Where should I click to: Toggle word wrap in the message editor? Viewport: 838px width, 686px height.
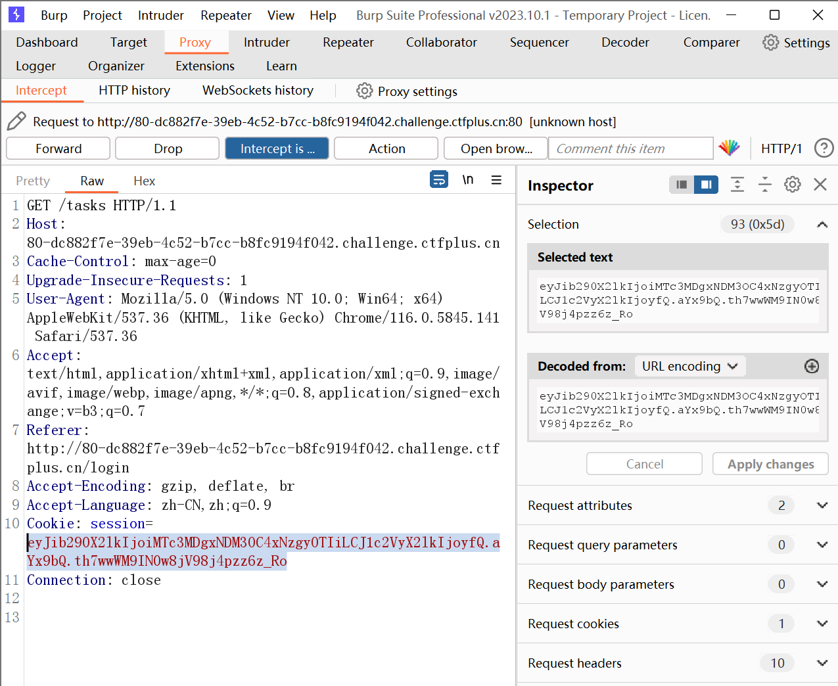point(439,179)
